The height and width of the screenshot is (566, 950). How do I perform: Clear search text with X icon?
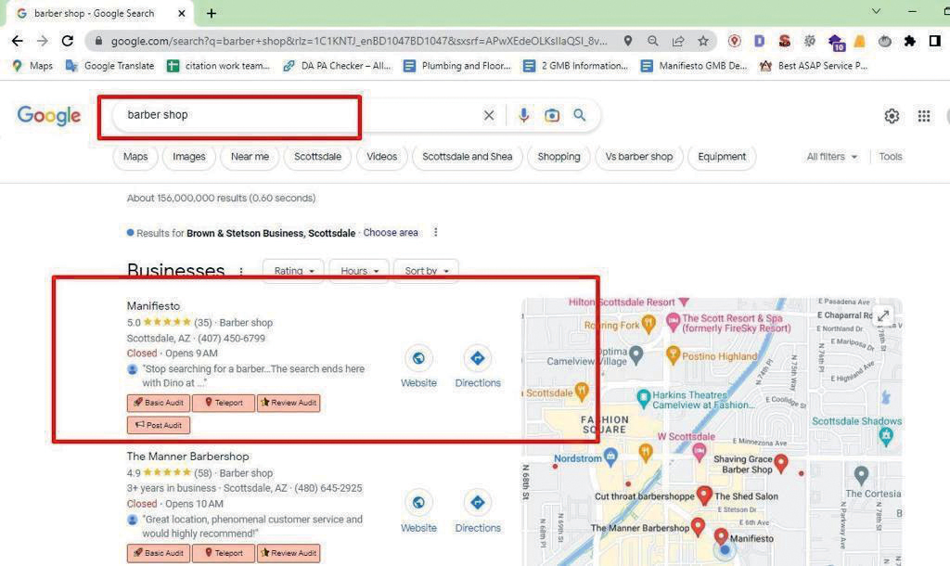click(489, 115)
